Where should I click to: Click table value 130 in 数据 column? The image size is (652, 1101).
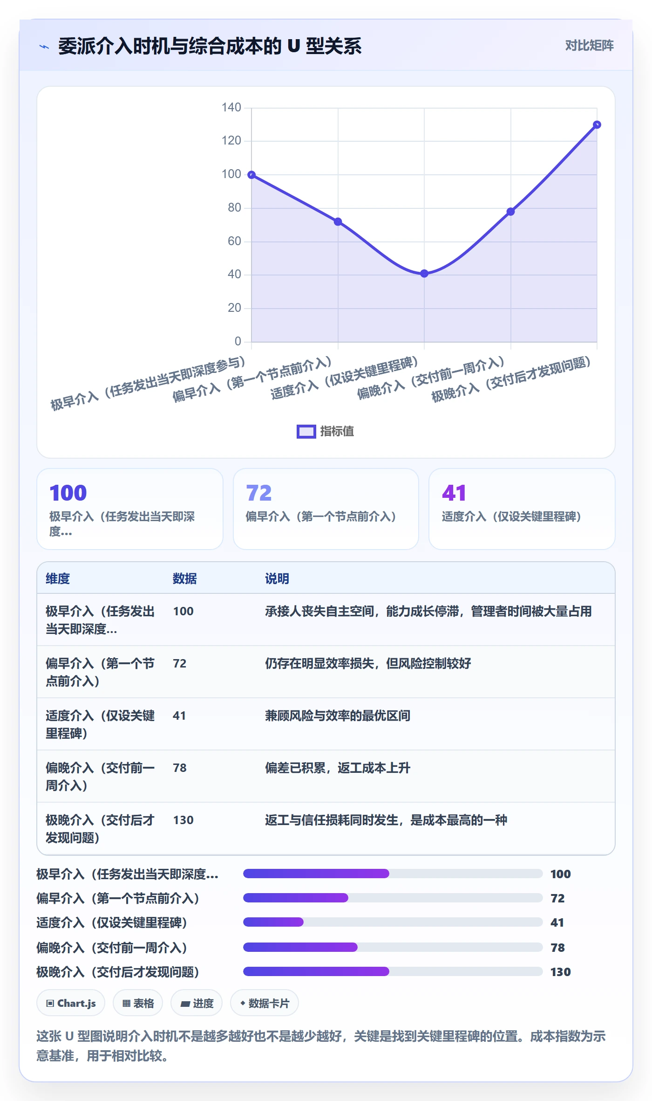point(183,820)
